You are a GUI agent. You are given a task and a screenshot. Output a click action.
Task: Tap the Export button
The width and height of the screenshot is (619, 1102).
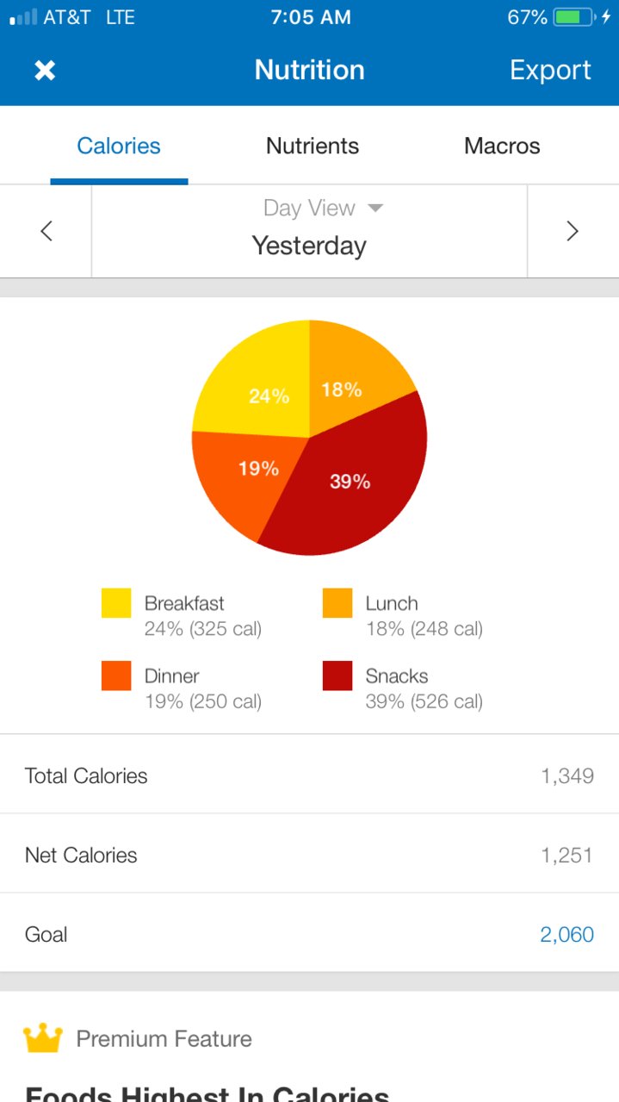[x=550, y=70]
